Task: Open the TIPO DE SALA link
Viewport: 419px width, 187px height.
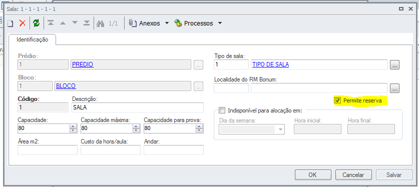Action: coord(270,64)
